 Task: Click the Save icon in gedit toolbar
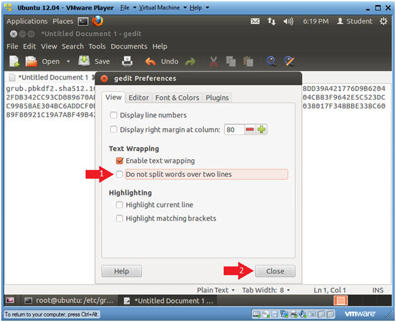(x=84, y=61)
